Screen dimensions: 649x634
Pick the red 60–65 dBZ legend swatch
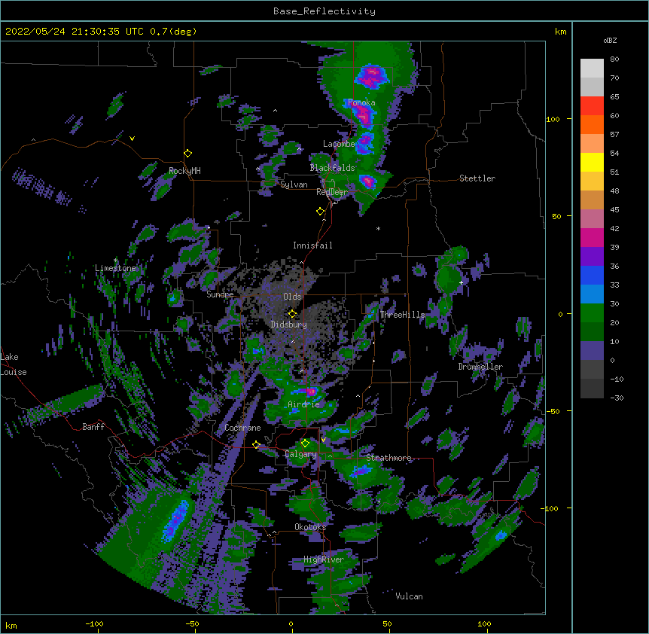(x=592, y=106)
